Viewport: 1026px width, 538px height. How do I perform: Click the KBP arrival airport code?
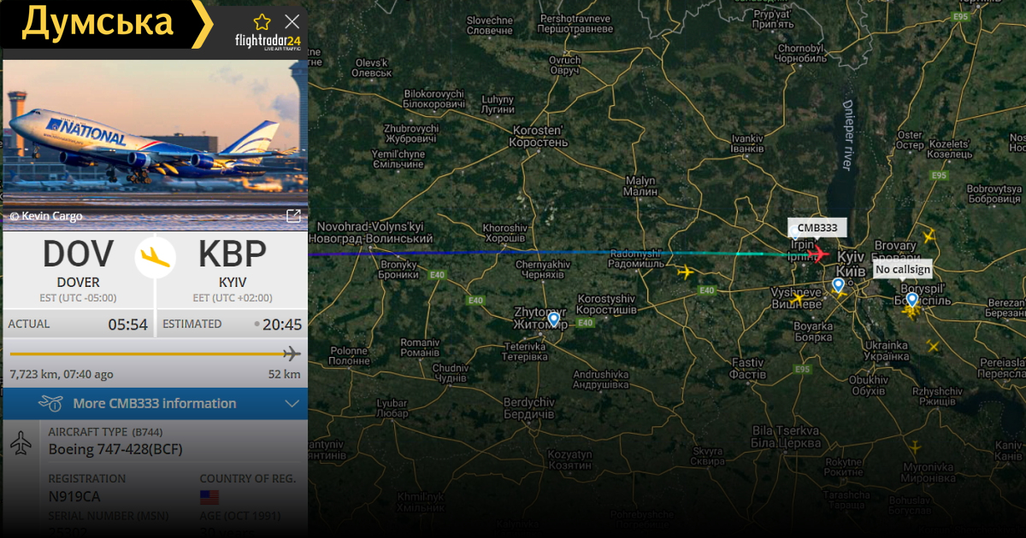point(233,254)
